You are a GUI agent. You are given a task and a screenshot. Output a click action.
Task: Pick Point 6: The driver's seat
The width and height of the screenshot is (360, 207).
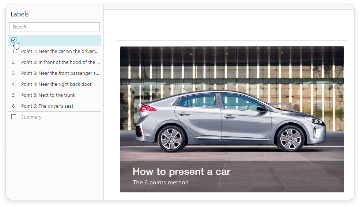(x=47, y=106)
